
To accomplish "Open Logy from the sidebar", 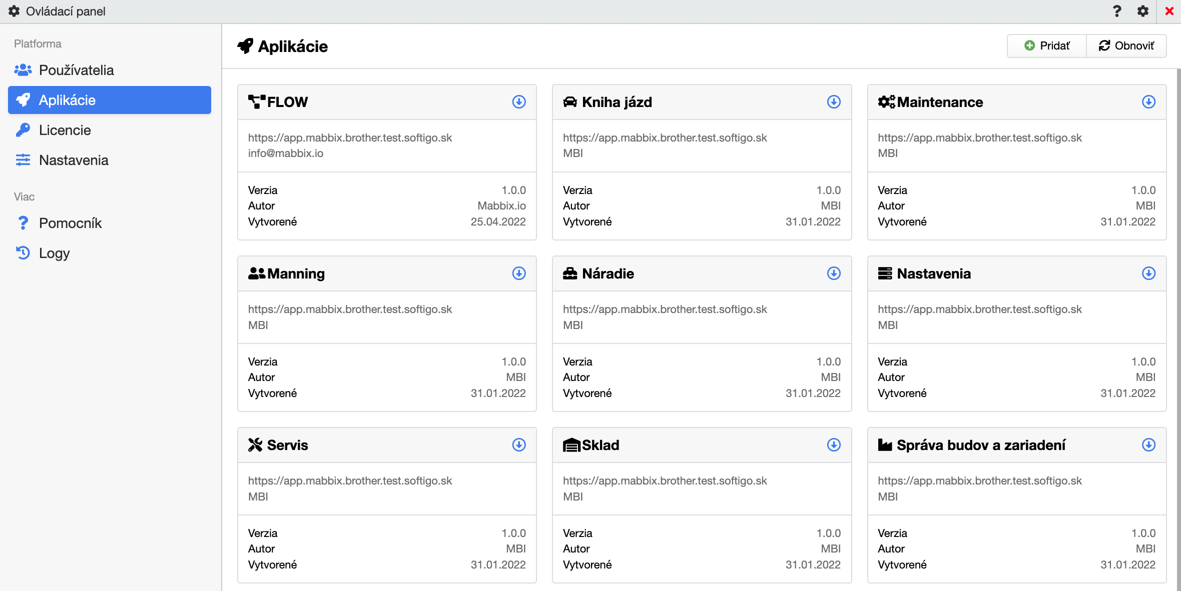I will (54, 253).
